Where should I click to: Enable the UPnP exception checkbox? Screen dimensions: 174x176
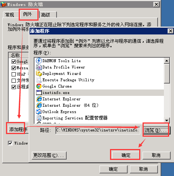(x=13, y=74)
